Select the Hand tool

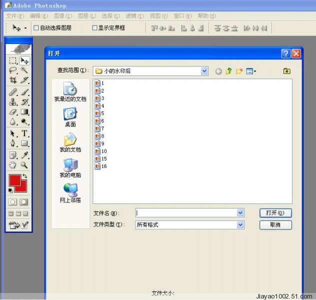click(13, 165)
